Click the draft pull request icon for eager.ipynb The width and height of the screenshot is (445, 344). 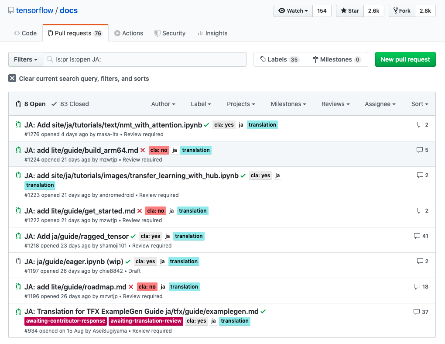click(18, 261)
